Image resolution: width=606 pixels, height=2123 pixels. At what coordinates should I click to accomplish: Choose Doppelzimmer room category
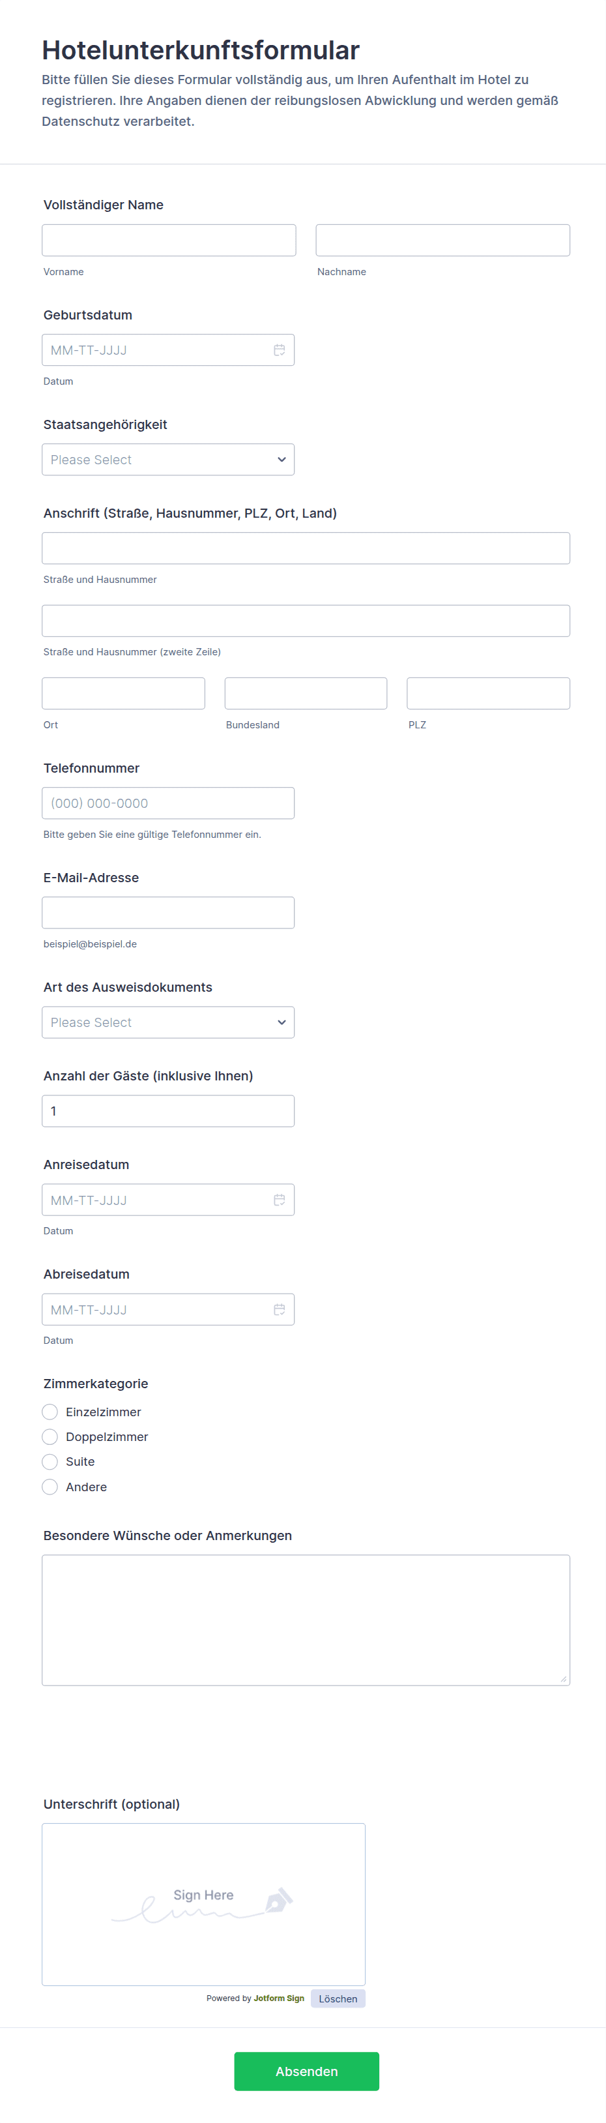pos(50,1436)
